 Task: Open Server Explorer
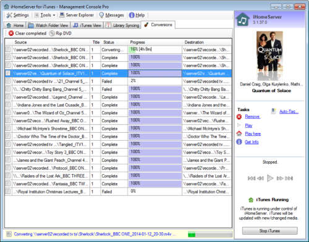(77, 15)
